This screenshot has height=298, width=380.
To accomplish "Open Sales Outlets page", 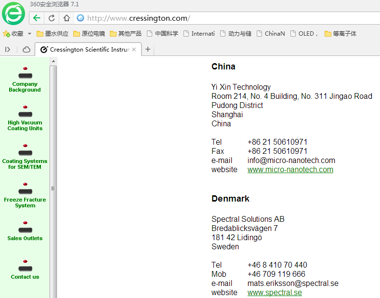I will [x=25, y=238].
